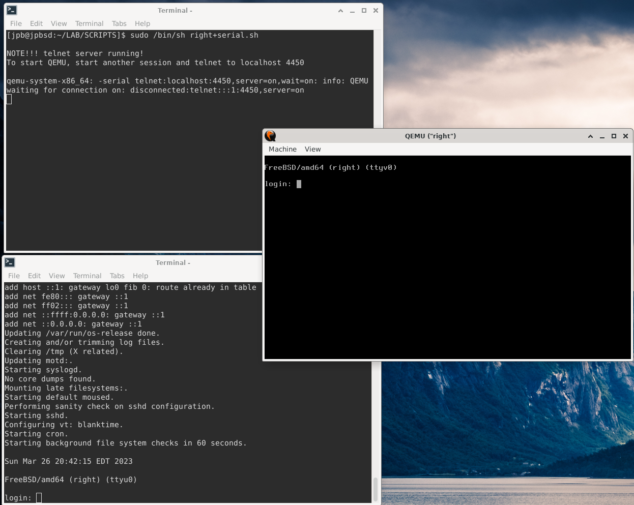This screenshot has height=505, width=634.
Task: Click the QEMU "right" window title bar
Action: click(430, 136)
